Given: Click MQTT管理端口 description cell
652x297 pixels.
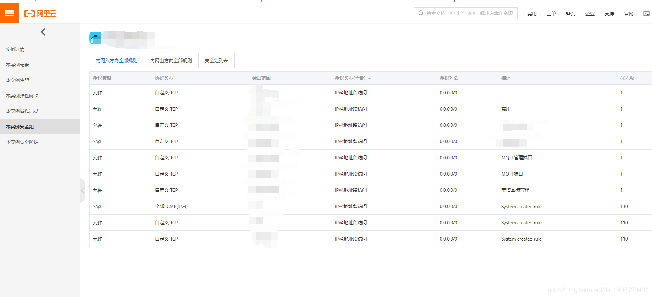Looking at the screenshot, I should [x=517, y=158].
